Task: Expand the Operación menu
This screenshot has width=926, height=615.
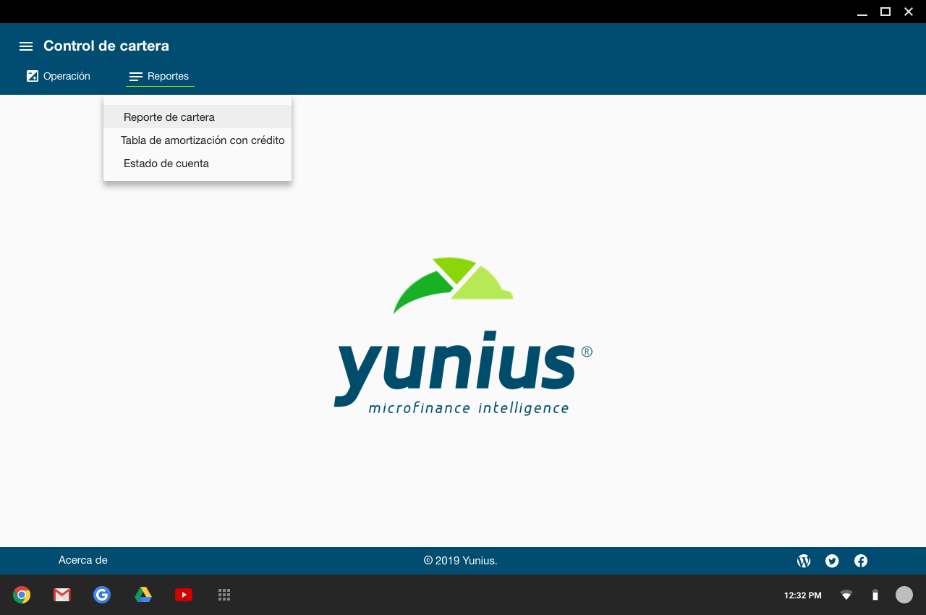Action: coord(59,76)
